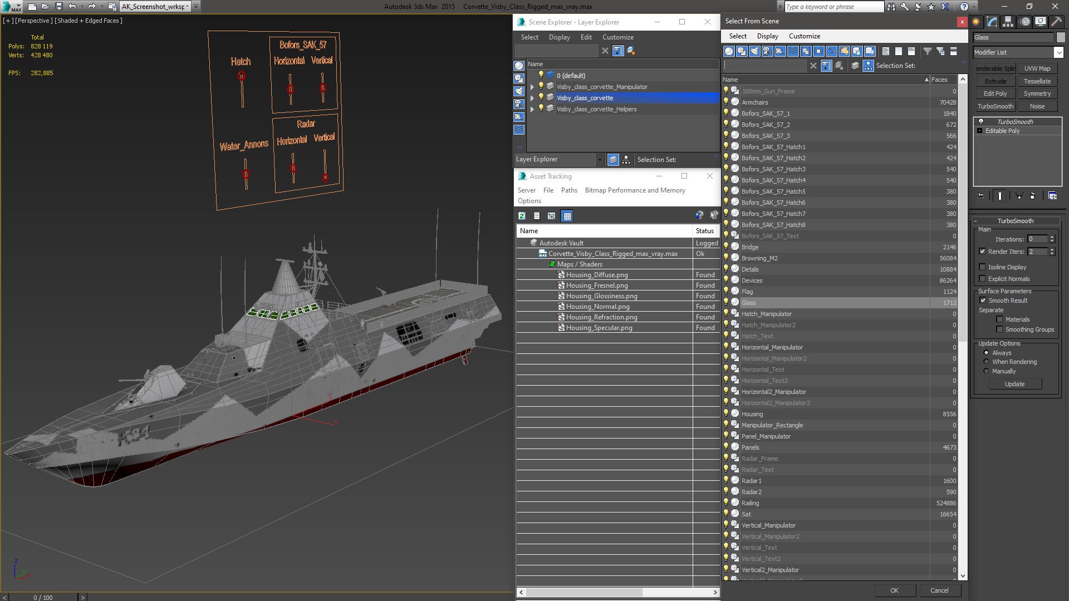Create a new scene from the quick access toolbar
This screenshot has height=601, width=1069.
click(x=32, y=7)
